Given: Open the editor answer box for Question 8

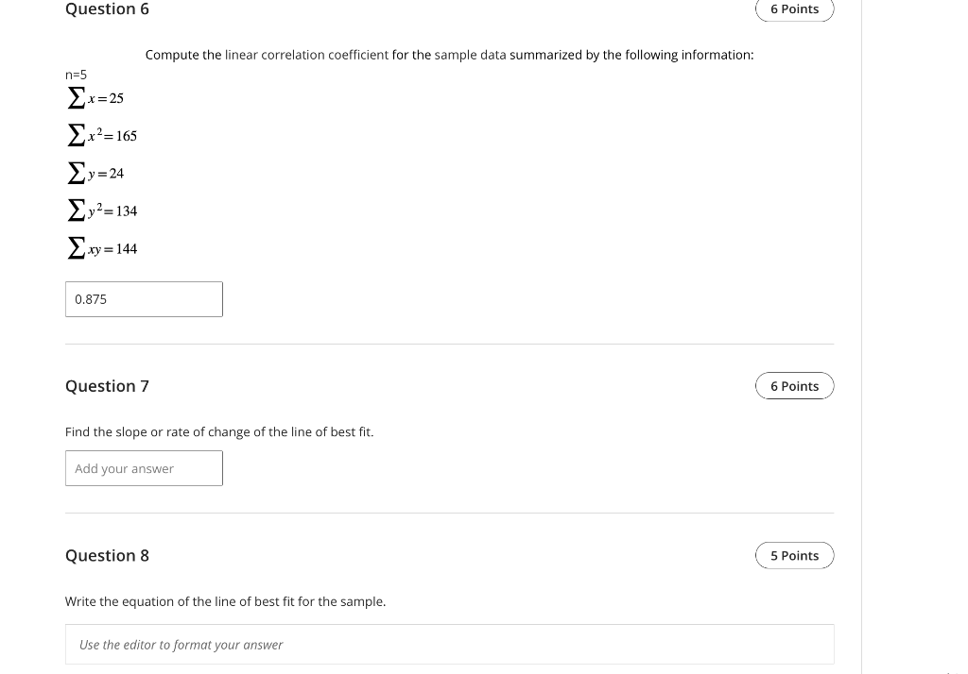Looking at the screenshot, I should pyautogui.click(x=449, y=644).
